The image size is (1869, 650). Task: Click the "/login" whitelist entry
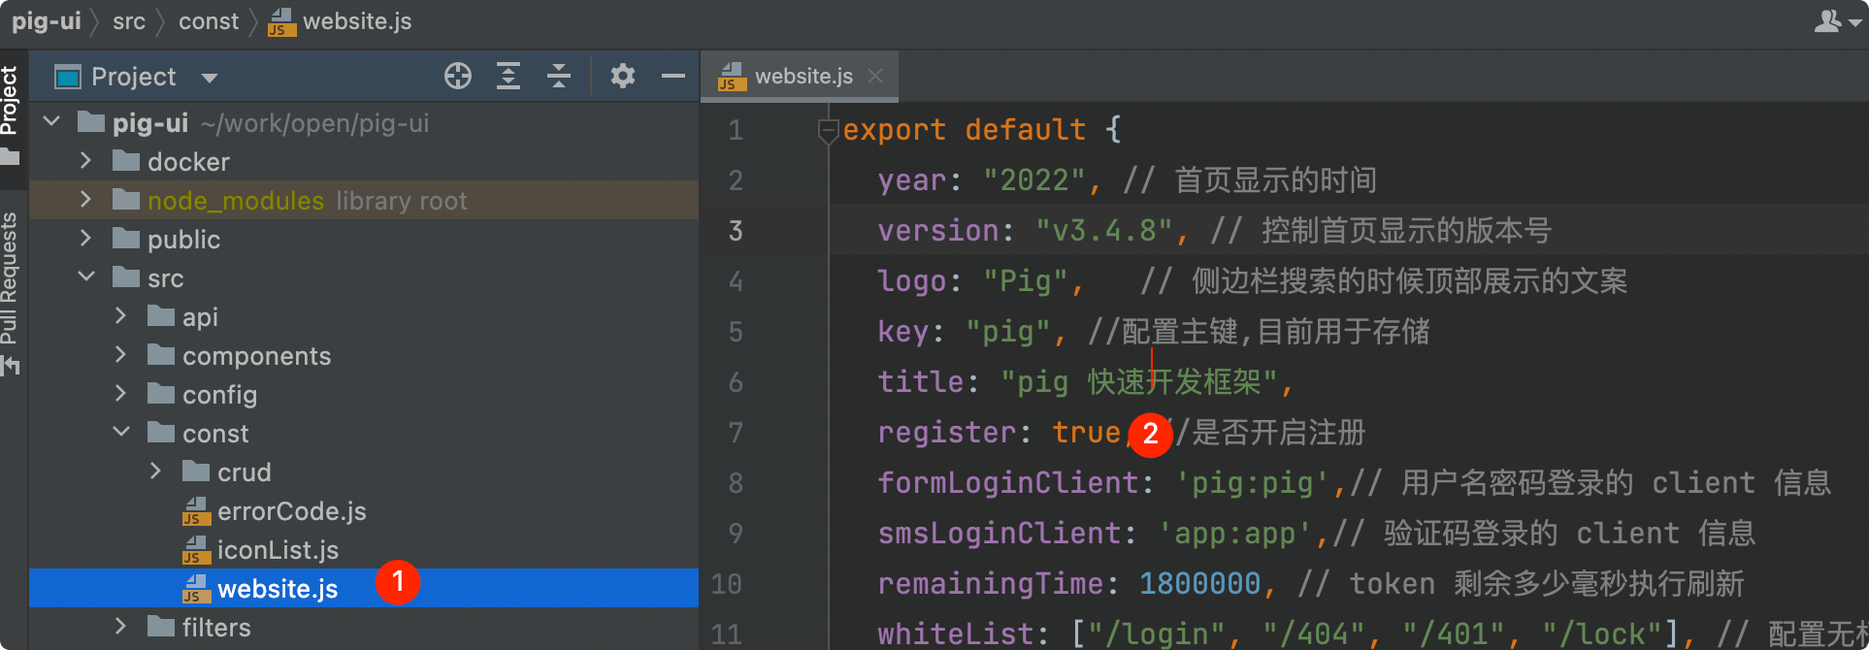(x=1157, y=634)
